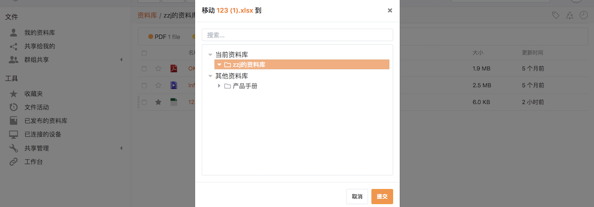Viewport: 594px width, 207px height.
Task: Click the 搜索 search field in the dialog
Action: coord(298,35)
